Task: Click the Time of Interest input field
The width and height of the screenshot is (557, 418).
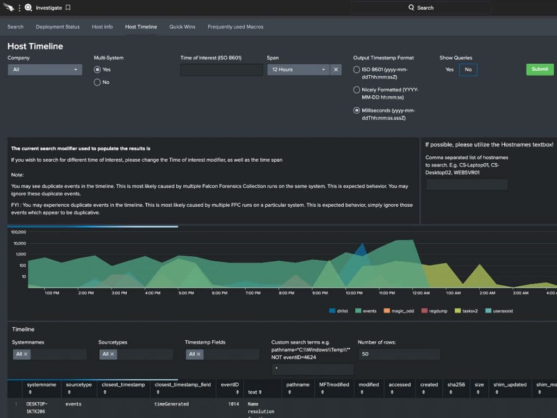Action: (x=221, y=70)
